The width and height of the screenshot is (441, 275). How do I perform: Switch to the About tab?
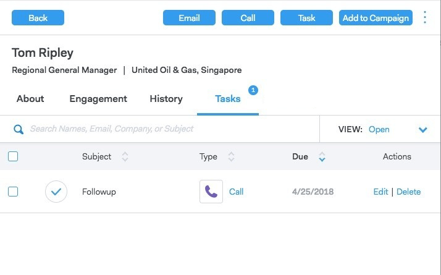(x=30, y=99)
